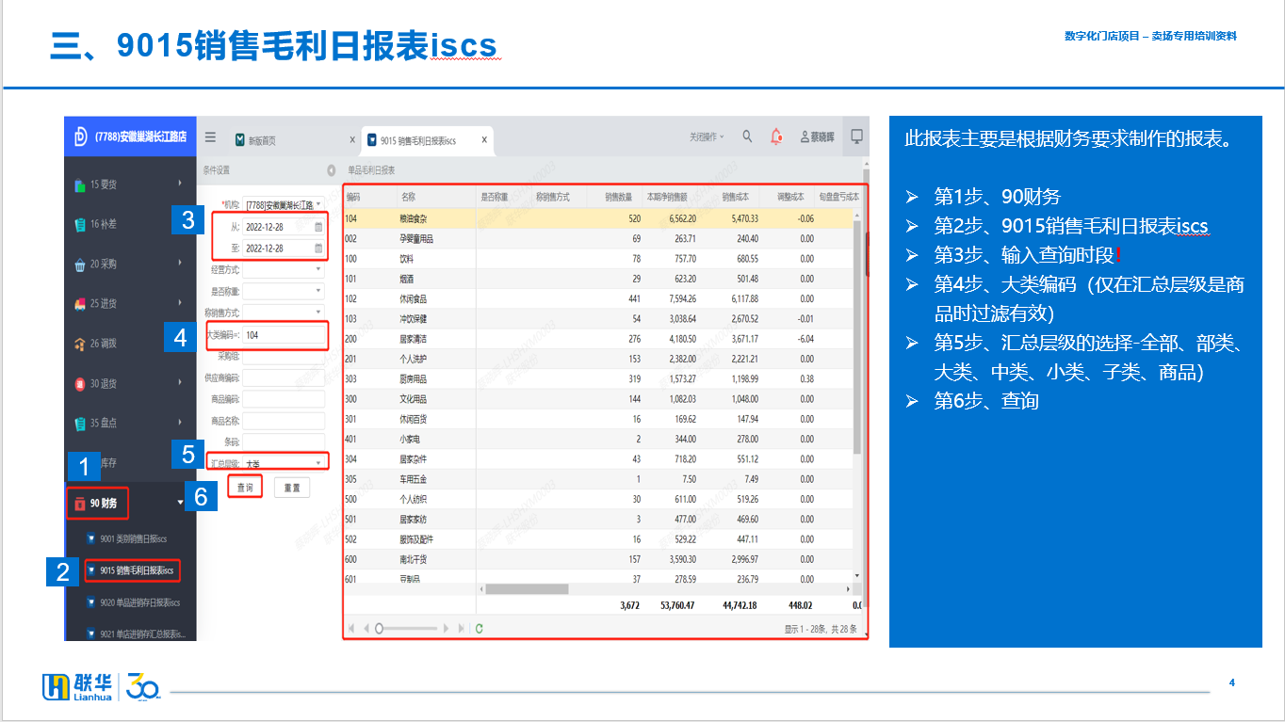
Task: Open the notification bell
Action: [x=776, y=136]
